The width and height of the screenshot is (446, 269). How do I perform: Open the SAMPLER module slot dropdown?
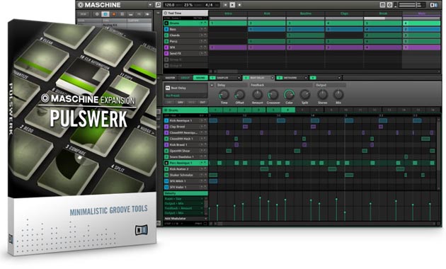click(x=239, y=78)
